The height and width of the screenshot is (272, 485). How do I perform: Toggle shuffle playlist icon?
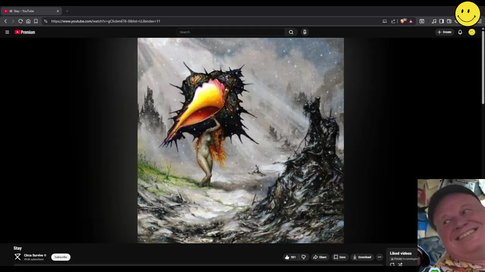[x=400, y=265]
